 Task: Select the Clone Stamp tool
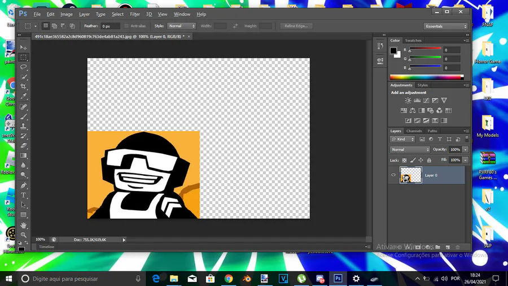pyautogui.click(x=23, y=126)
